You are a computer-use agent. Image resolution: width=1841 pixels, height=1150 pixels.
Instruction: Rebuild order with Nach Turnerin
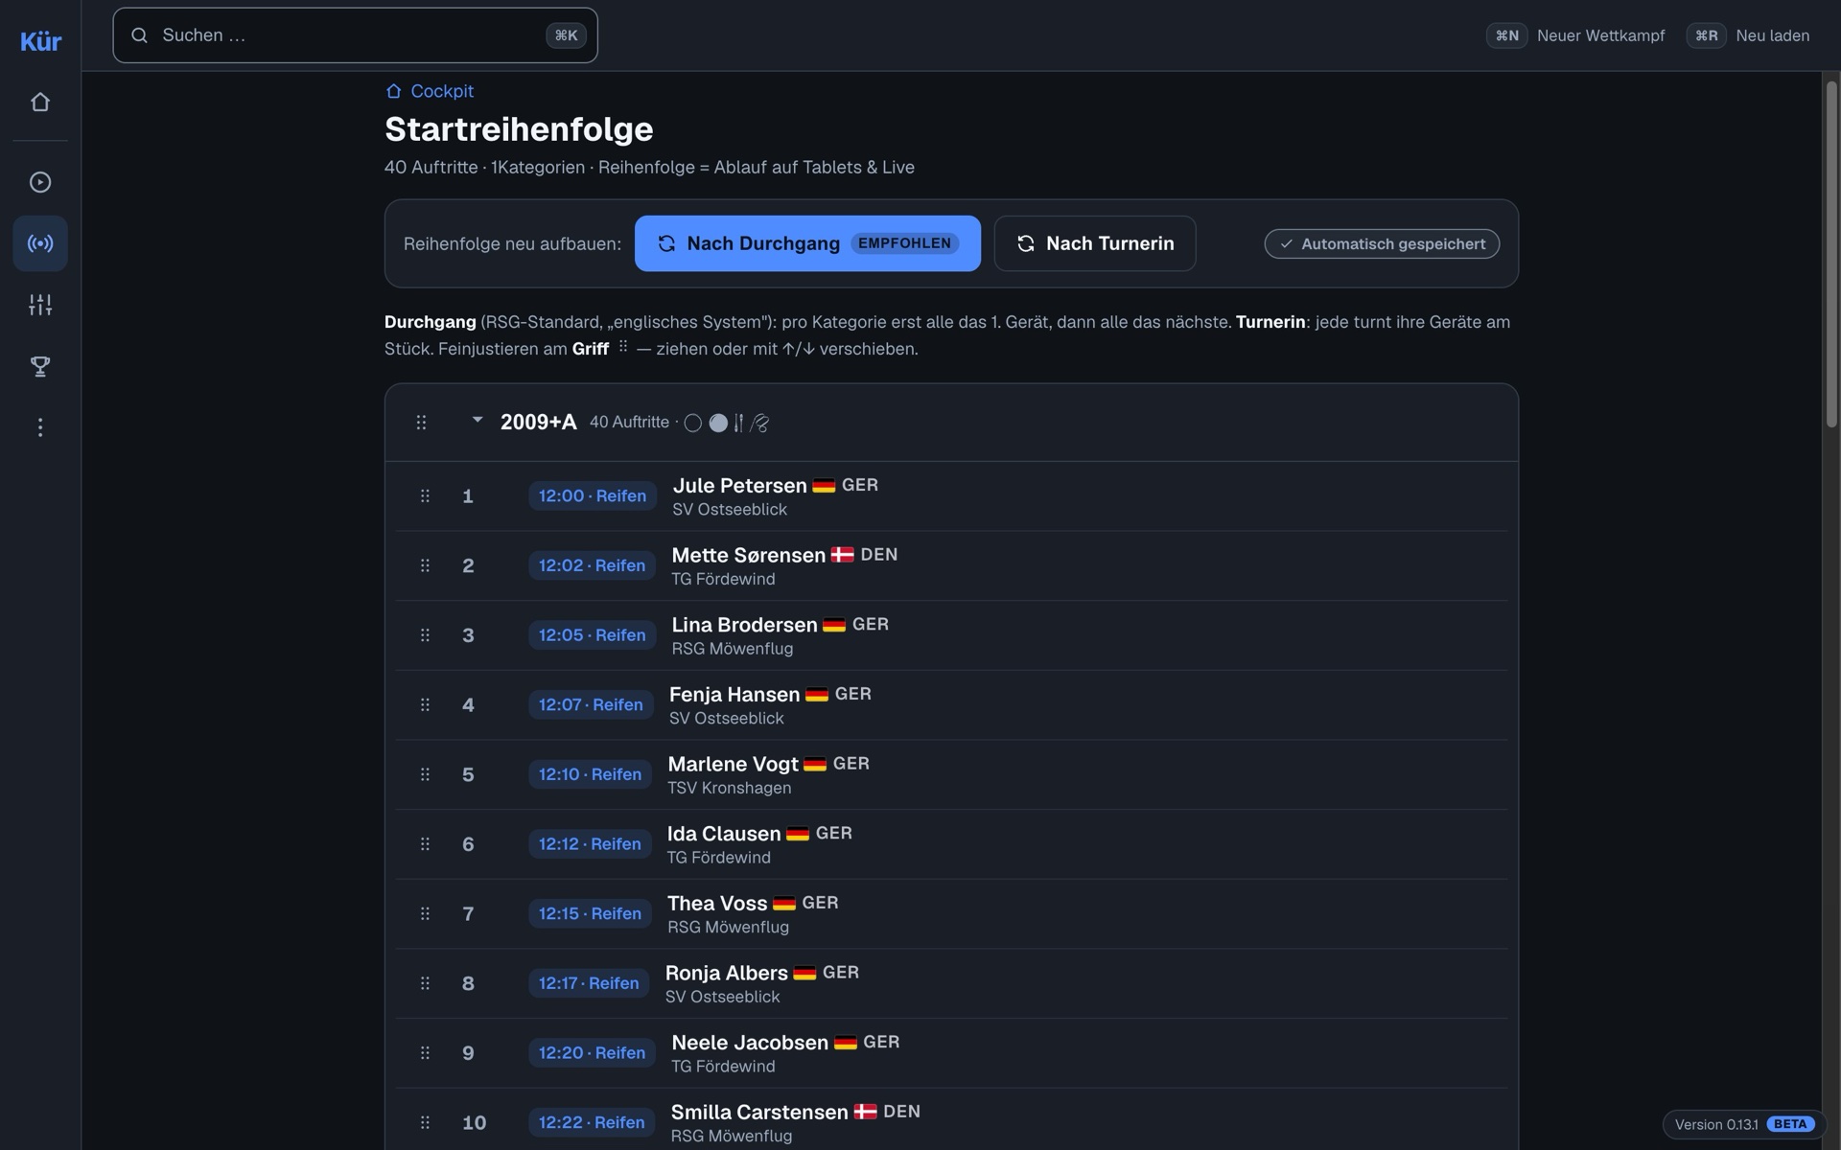[x=1095, y=243]
